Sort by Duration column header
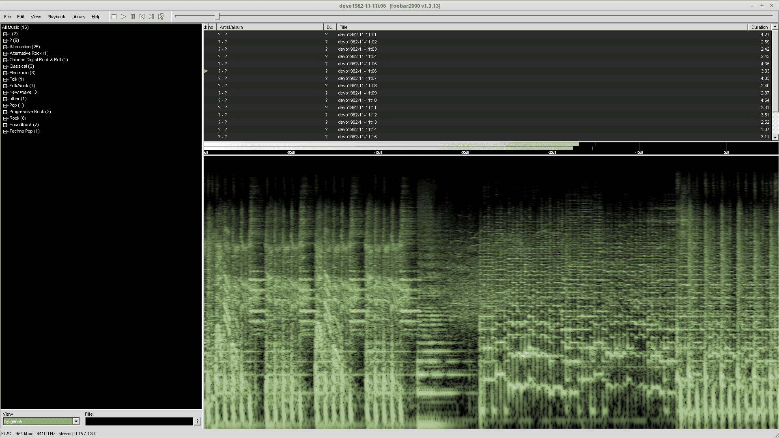 tap(759, 27)
